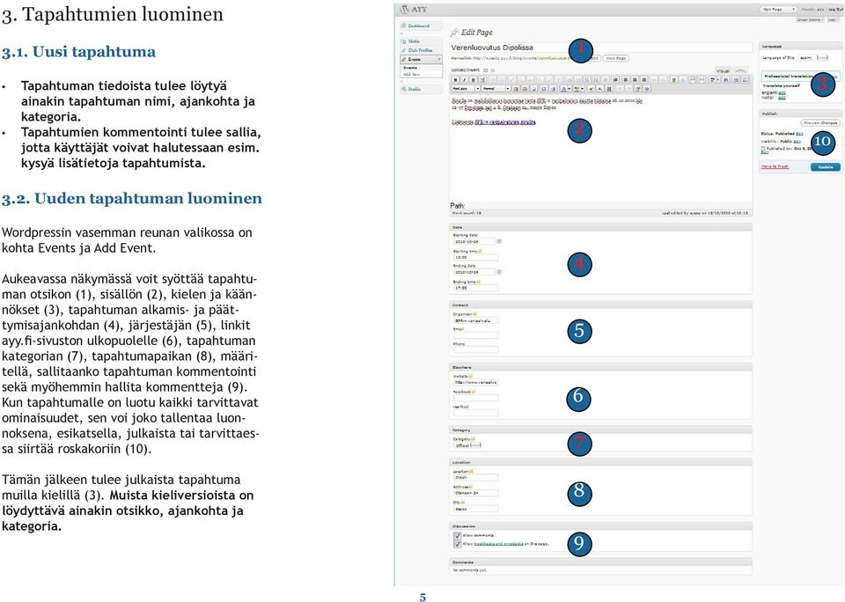Open the Category dropdown showing Official

click(467, 445)
